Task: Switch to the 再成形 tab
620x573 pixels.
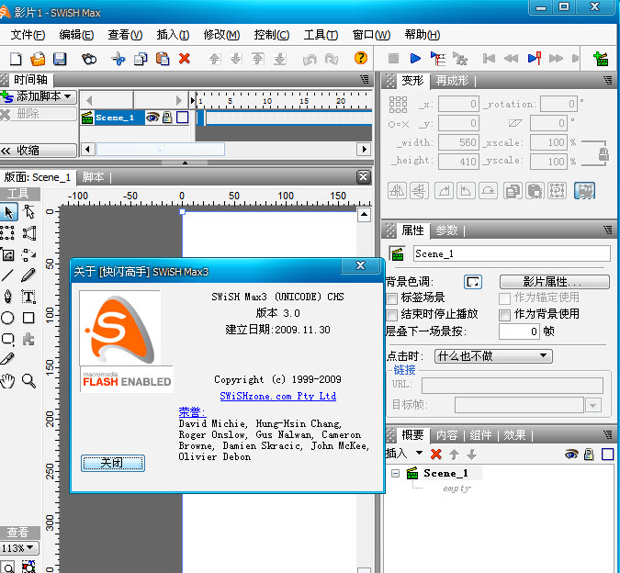Action: [x=452, y=81]
